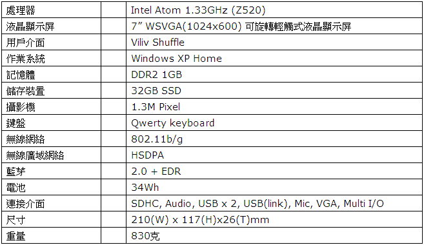This screenshot has height=245, width=424.
Task: Click the 830克 weight value
Action: coord(145,236)
